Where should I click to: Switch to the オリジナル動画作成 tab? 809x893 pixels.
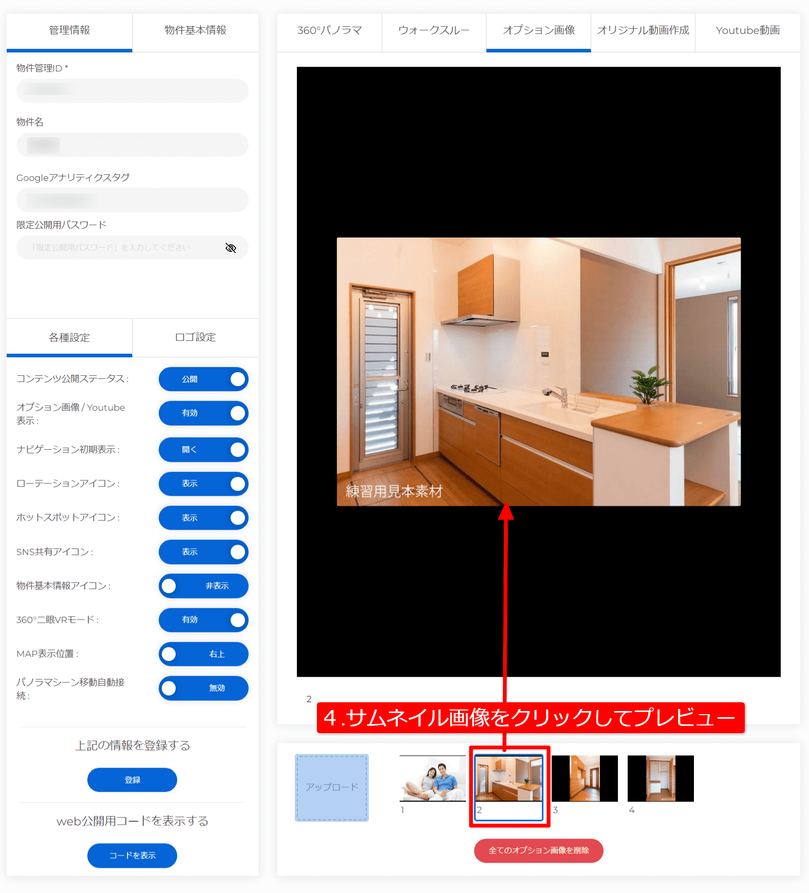(x=643, y=31)
